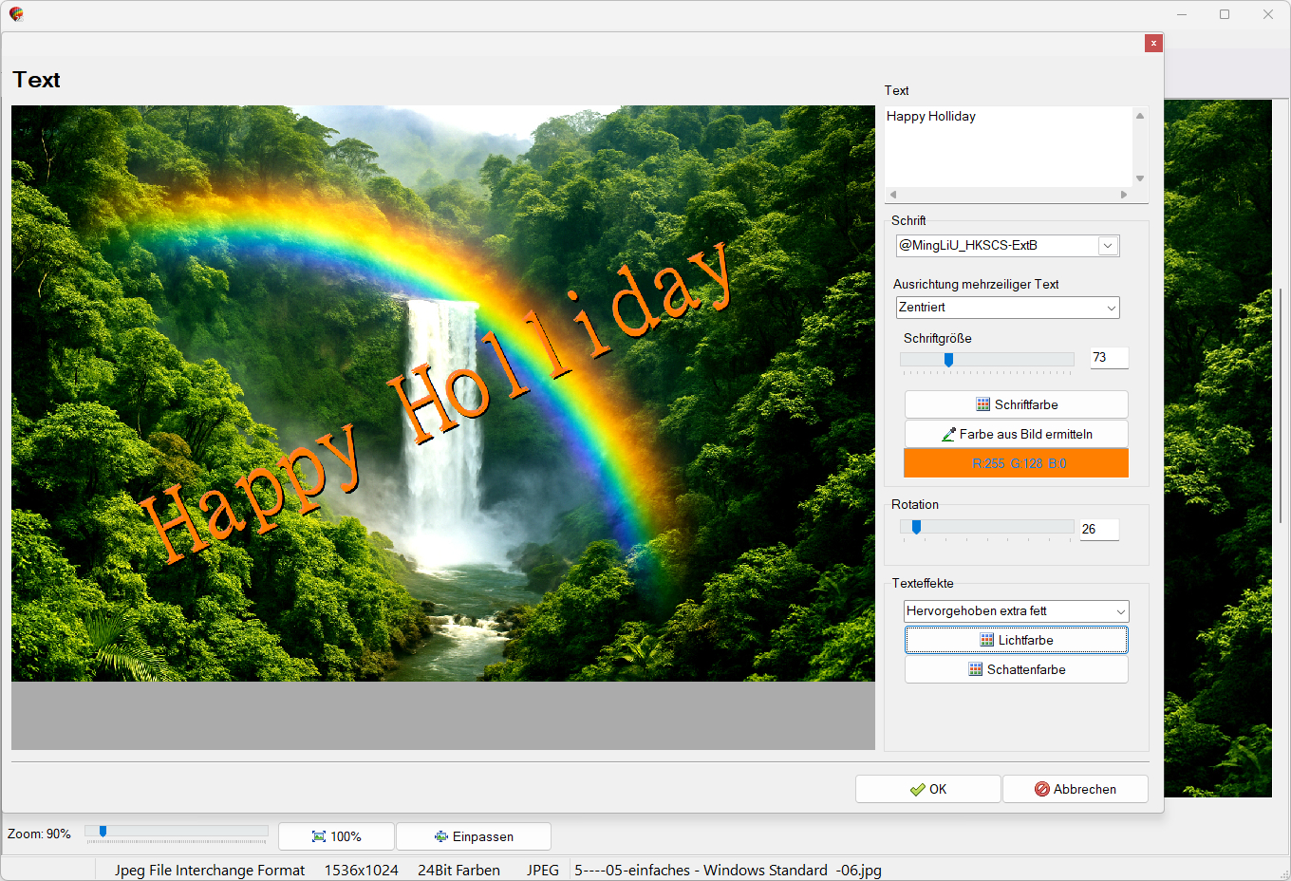Close the Text dialog with red X
This screenshot has width=1291, height=881.
(x=1153, y=43)
